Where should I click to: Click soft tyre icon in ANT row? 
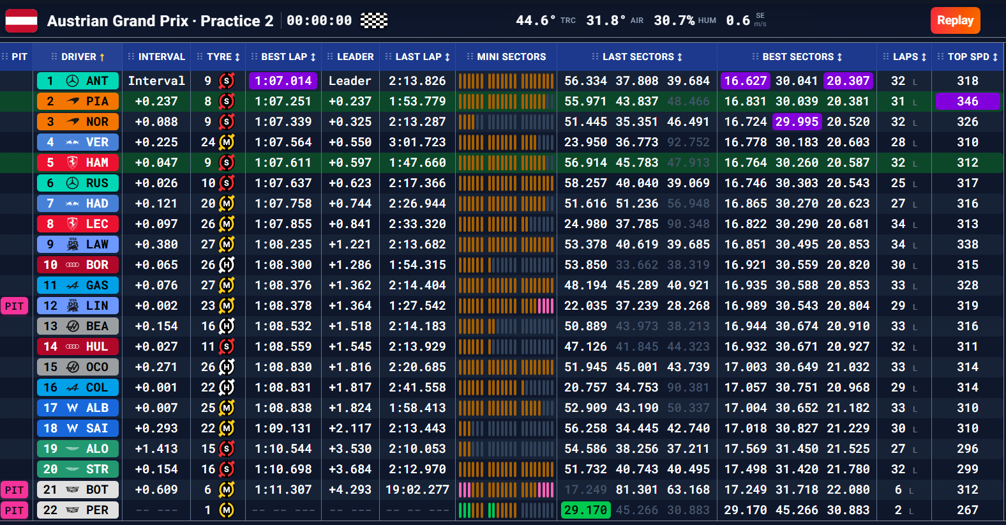click(x=227, y=81)
